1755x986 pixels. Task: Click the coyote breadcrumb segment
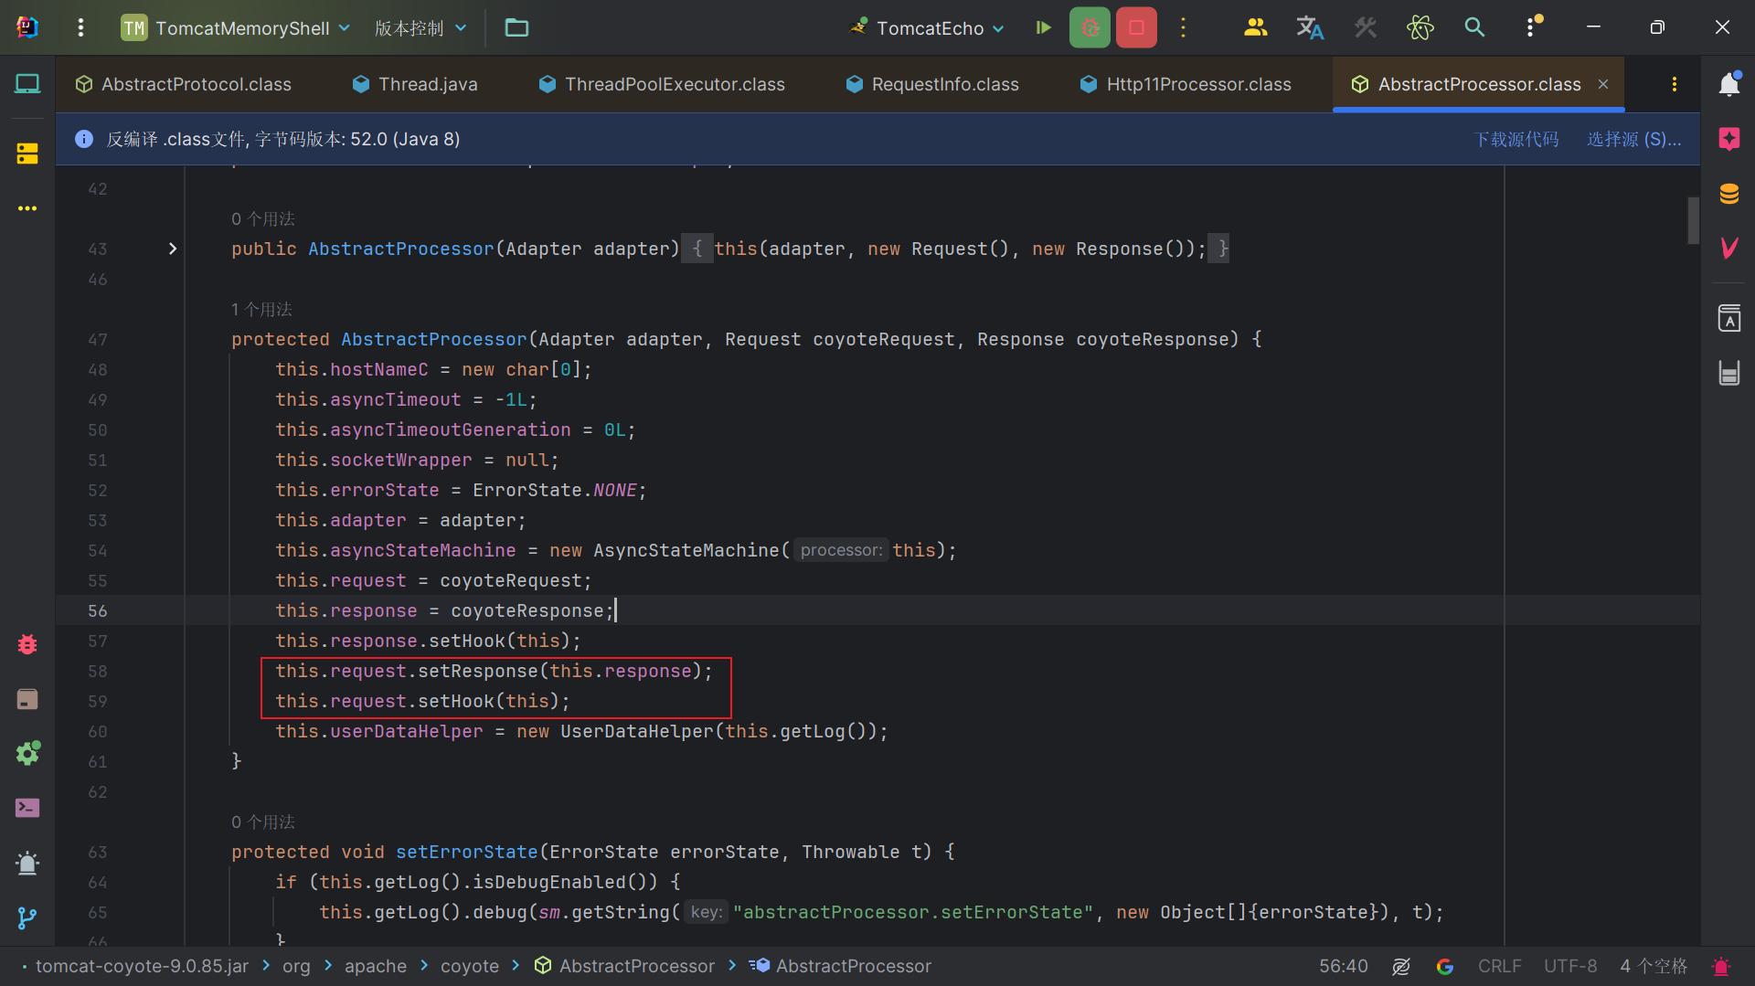[470, 966]
